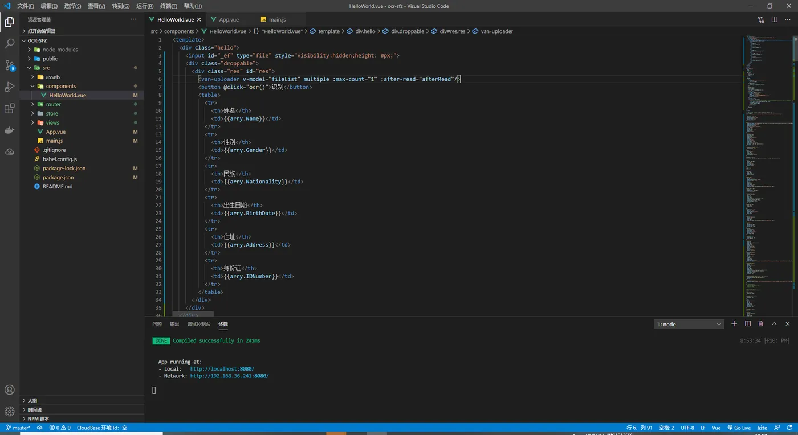
Task: Open the 文件(F) menu
Action: 26,6
